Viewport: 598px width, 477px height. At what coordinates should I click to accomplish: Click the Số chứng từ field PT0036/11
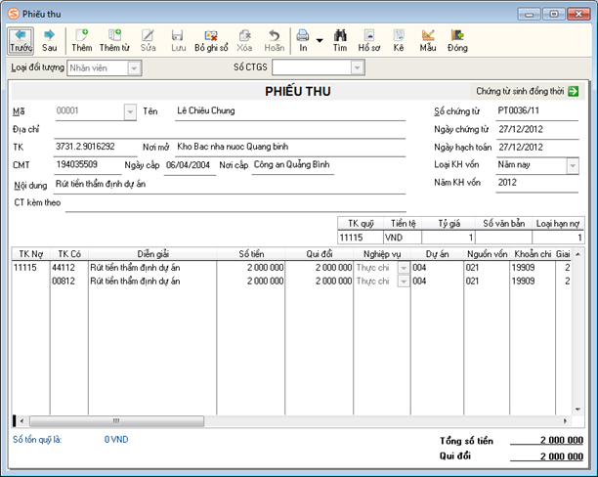click(x=537, y=111)
